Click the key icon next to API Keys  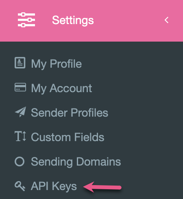point(20,186)
